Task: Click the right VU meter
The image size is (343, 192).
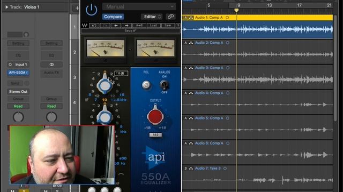Action: (x=155, y=49)
